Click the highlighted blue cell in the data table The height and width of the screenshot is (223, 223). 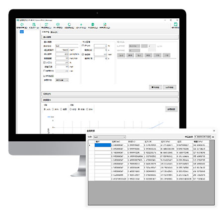(103, 145)
